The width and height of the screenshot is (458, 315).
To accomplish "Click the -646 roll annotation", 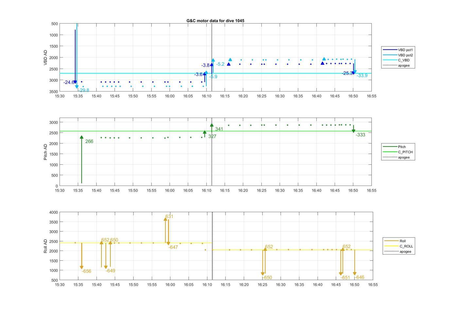I will 360,277.
